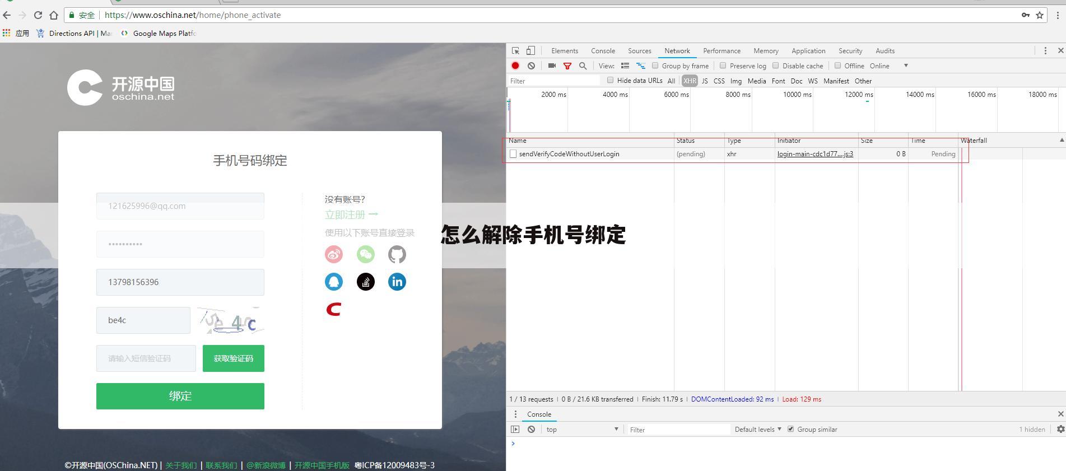Open the 立即注册 link
This screenshot has width=1066, height=471.
[x=352, y=214]
